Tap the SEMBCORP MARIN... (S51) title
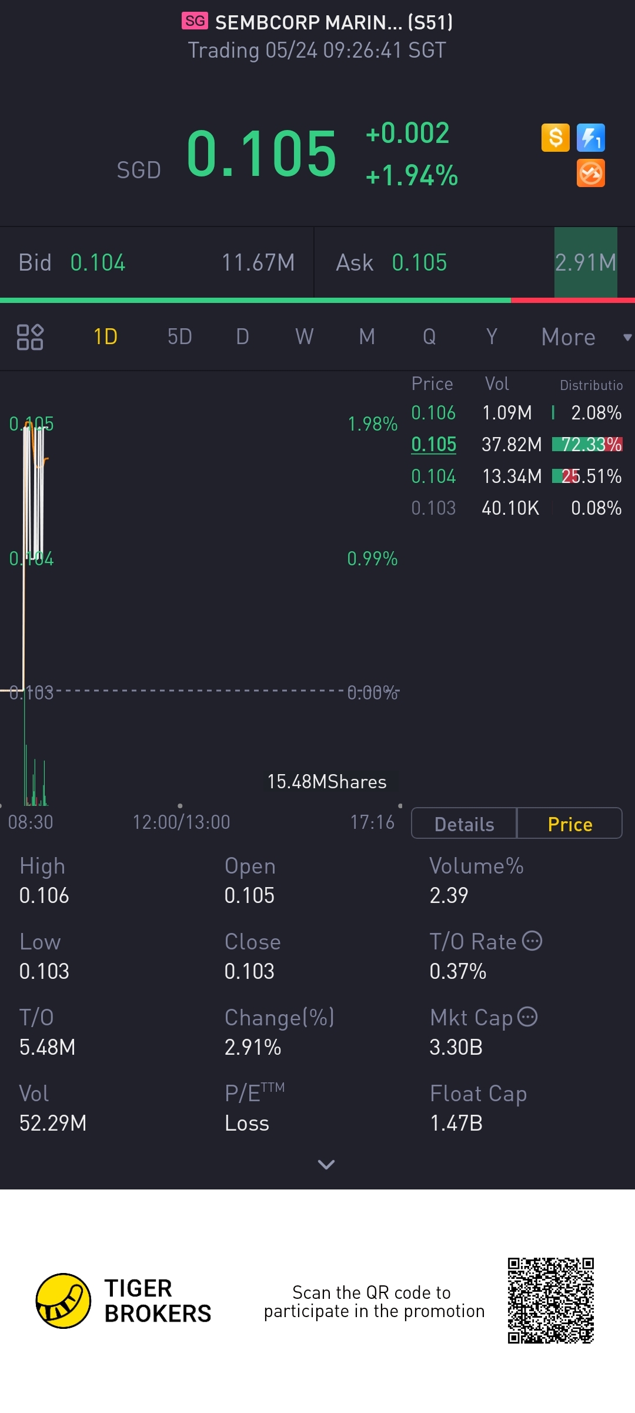The image size is (635, 1413). [334, 22]
